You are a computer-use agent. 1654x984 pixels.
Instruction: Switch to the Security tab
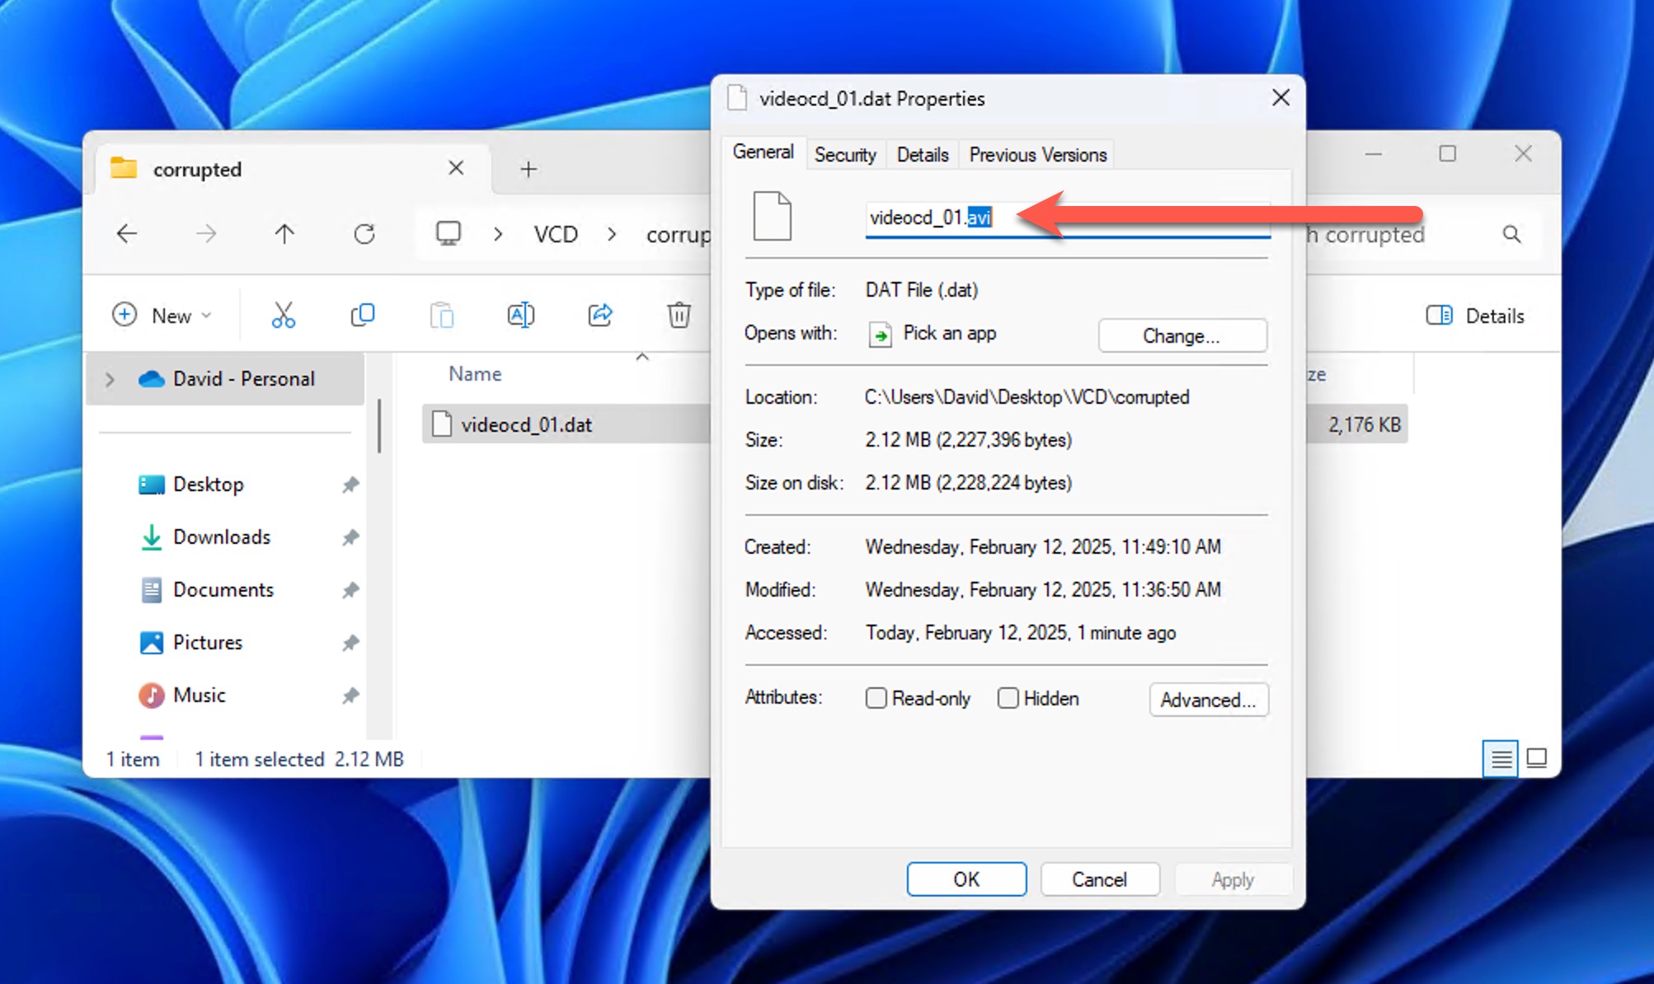point(846,153)
